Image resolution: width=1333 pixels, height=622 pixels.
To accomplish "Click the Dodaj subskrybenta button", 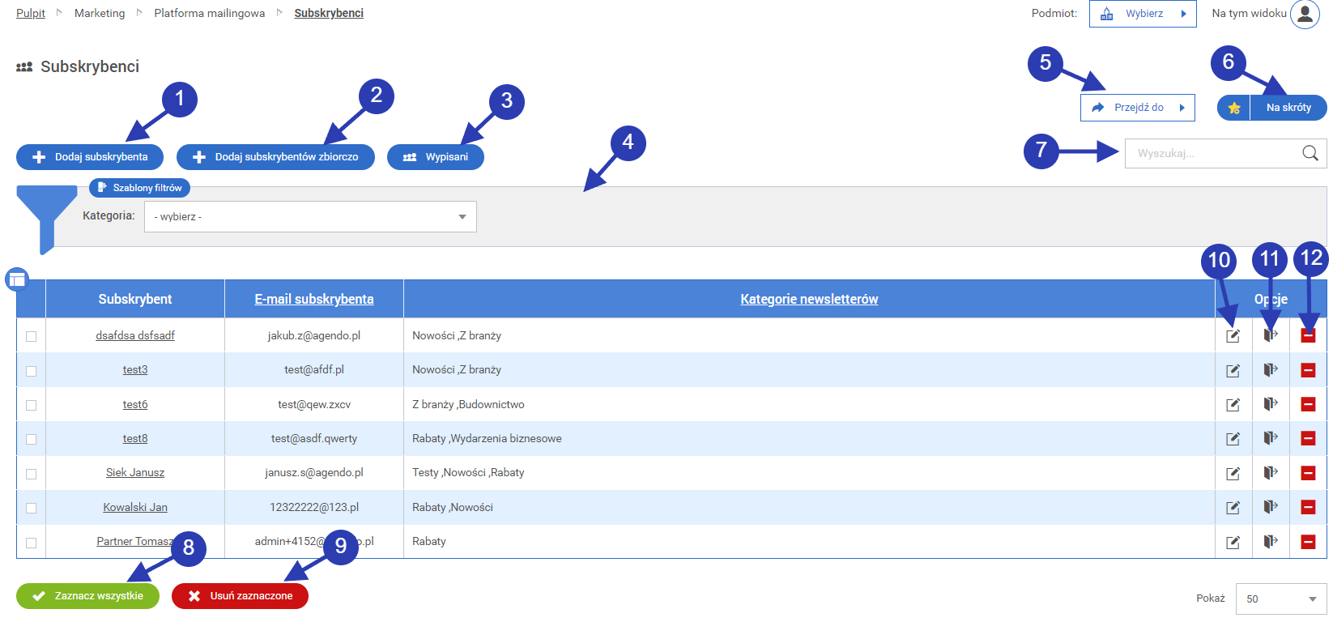I will pos(90,157).
